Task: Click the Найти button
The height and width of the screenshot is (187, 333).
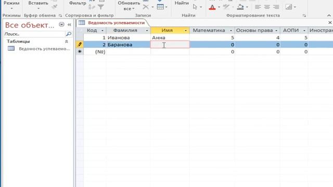Action: pyautogui.click(x=182, y=3)
